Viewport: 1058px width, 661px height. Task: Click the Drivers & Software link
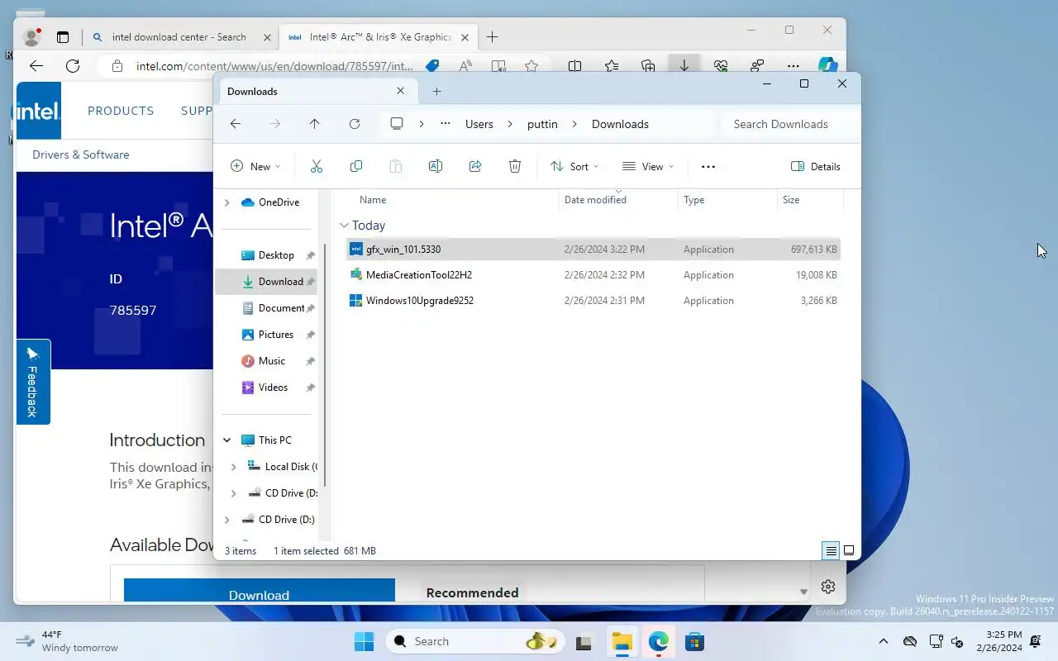81,155
